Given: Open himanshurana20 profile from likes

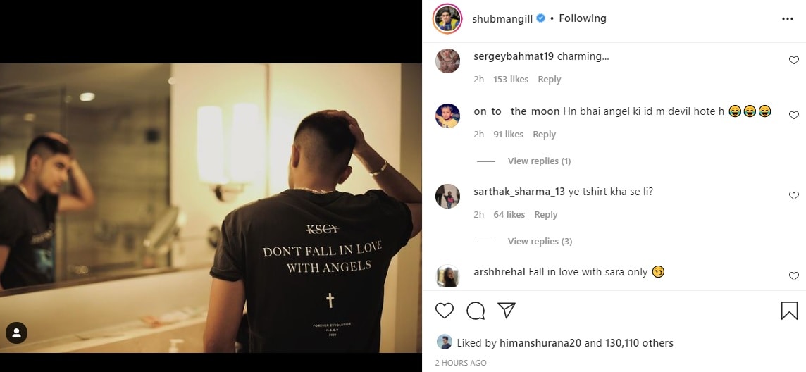Looking at the screenshot, I should pyautogui.click(x=540, y=342).
